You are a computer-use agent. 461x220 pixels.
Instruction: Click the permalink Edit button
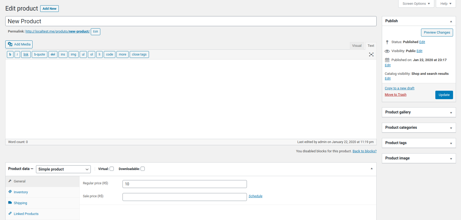click(x=96, y=32)
